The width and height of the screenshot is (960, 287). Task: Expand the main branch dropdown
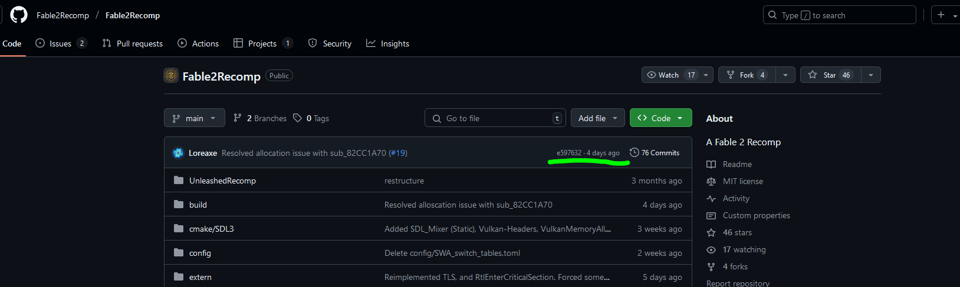[x=194, y=118]
